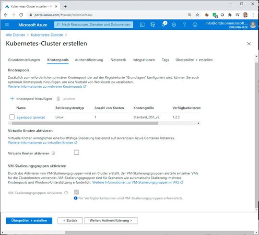
Task: Switch to the Grundeinstellungen tab
Action: [x=24, y=60]
